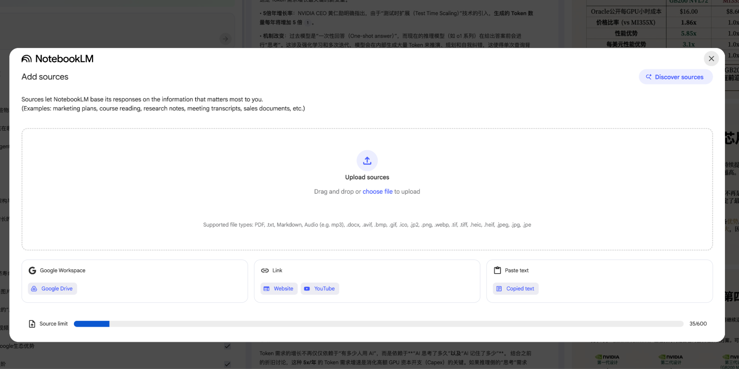Screen dimensions: 739x369
Task: Add a source from Google Drive
Action: pos(52,288)
